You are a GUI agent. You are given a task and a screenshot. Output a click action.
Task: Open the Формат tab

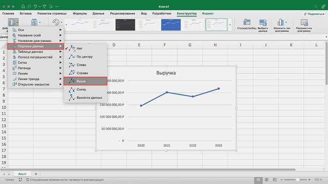tap(207, 14)
